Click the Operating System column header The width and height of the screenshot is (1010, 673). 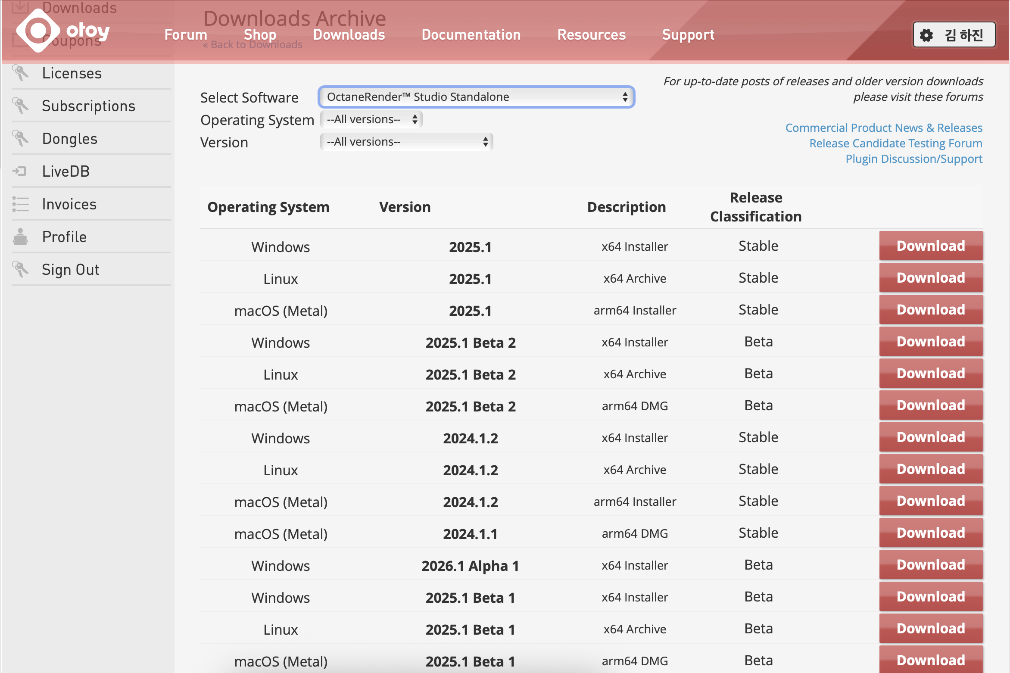pos(268,207)
